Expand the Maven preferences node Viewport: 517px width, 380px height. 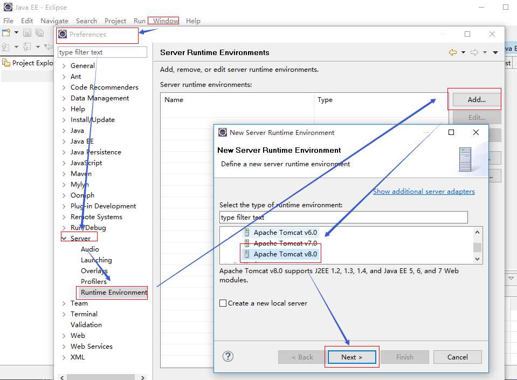coord(64,174)
